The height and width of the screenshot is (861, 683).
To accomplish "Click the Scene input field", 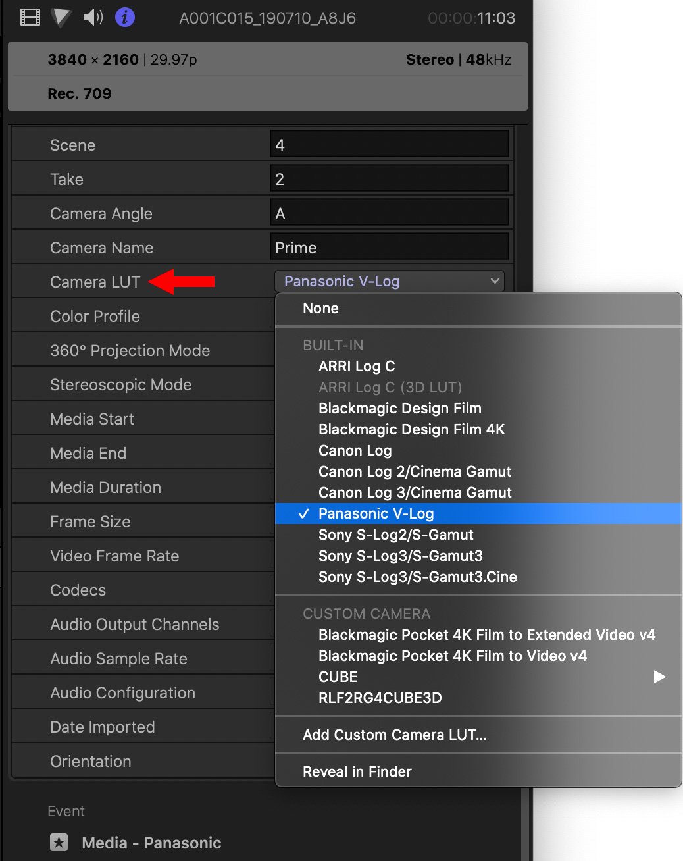I will click(389, 144).
